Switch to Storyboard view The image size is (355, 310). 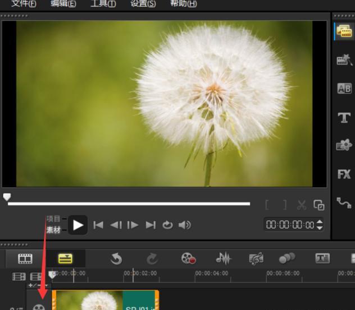(25, 258)
